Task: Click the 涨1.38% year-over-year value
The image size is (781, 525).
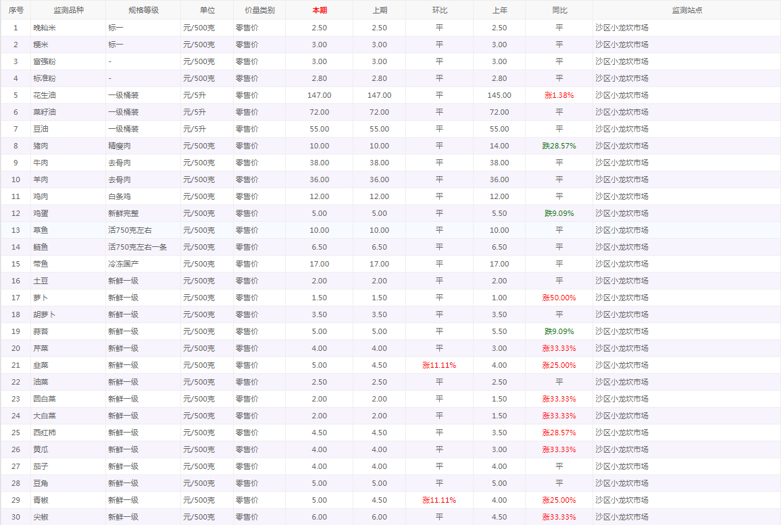Action: (559, 95)
